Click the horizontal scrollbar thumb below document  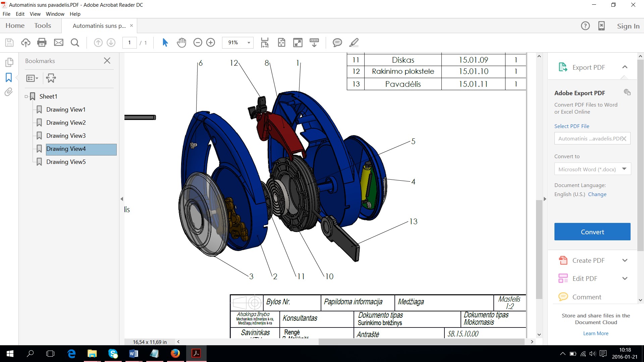421,342
